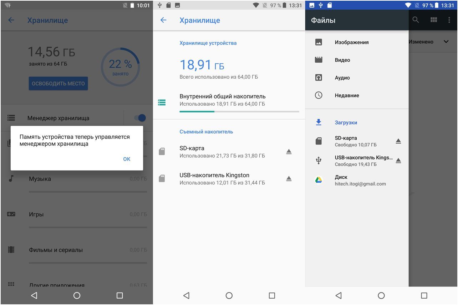The height and width of the screenshot is (305, 458).
Task: Eject the USB-накопитель Kingston drive
Action: coord(289,179)
